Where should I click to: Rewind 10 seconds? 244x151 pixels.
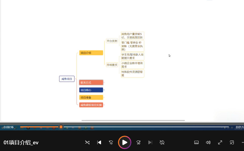pyautogui.click(x=111, y=142)
